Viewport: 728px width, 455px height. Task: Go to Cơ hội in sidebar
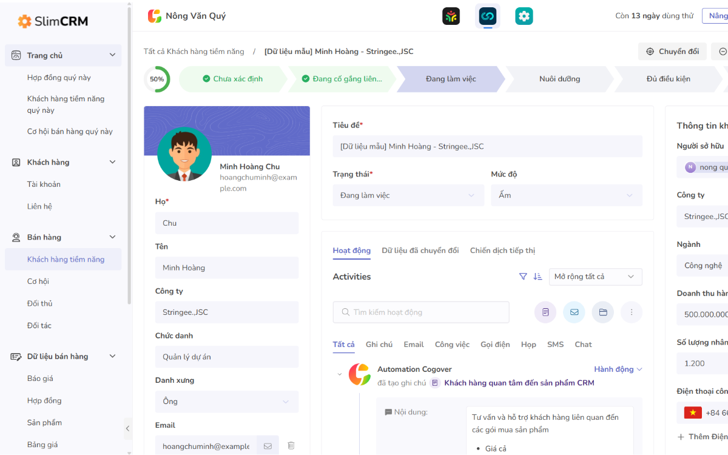[x=38, y=281]
